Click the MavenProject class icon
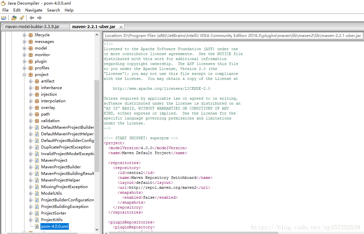Image resolution: width=364 pixels, height=234 pixels. [x=37, y=160]
